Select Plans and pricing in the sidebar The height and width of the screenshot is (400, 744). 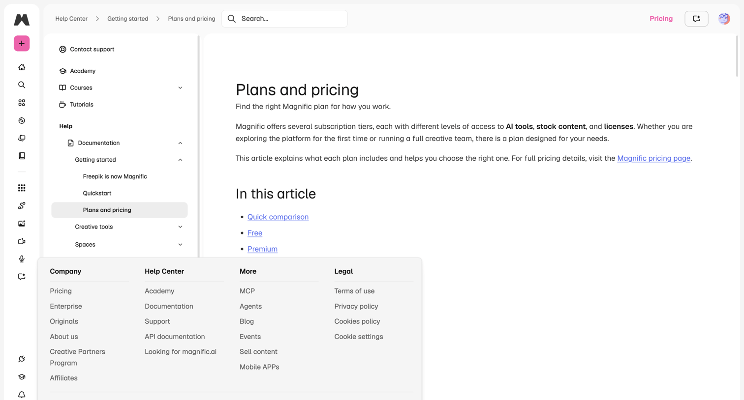pyautogui.click(x=119, y=210)
